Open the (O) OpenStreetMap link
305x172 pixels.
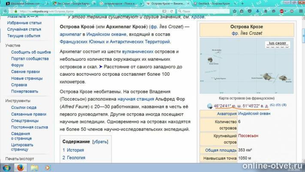(x=278, y=105)
